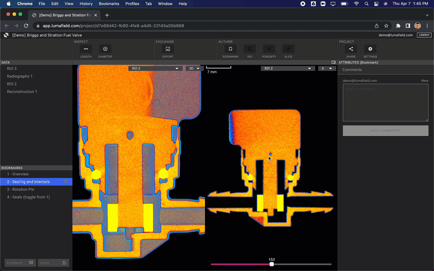
Task: Click the Add a comment text field
Action: pos(385,102)
